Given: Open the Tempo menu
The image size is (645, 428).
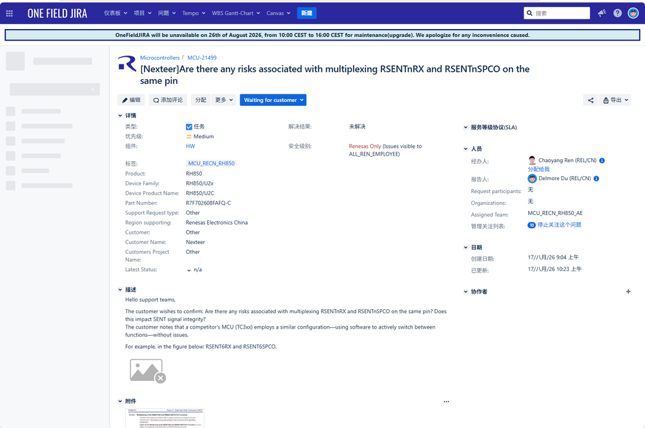Looking at the screenshot, I should coord(194,13).
